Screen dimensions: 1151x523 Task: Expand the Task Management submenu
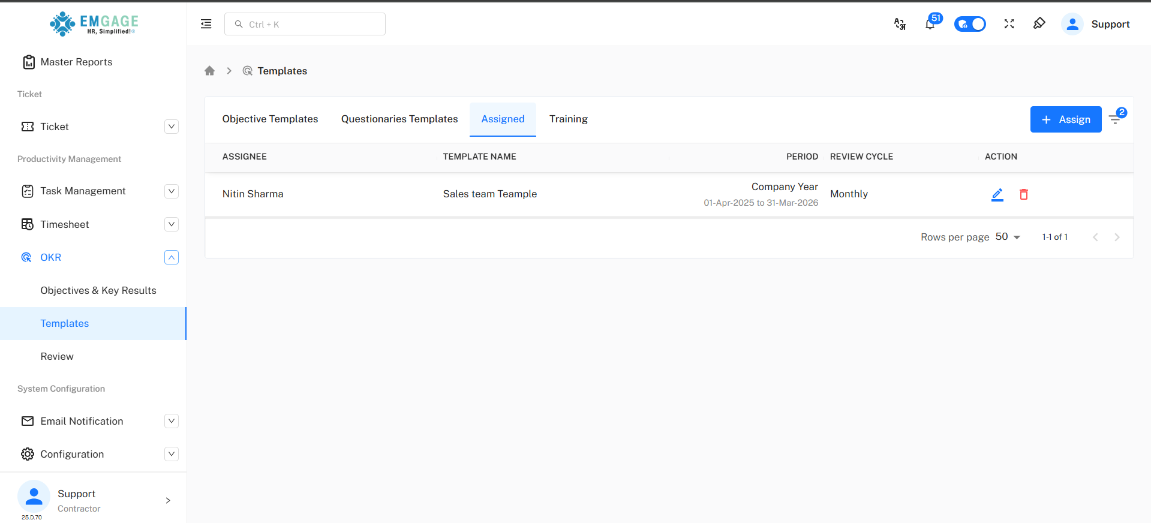171,191
